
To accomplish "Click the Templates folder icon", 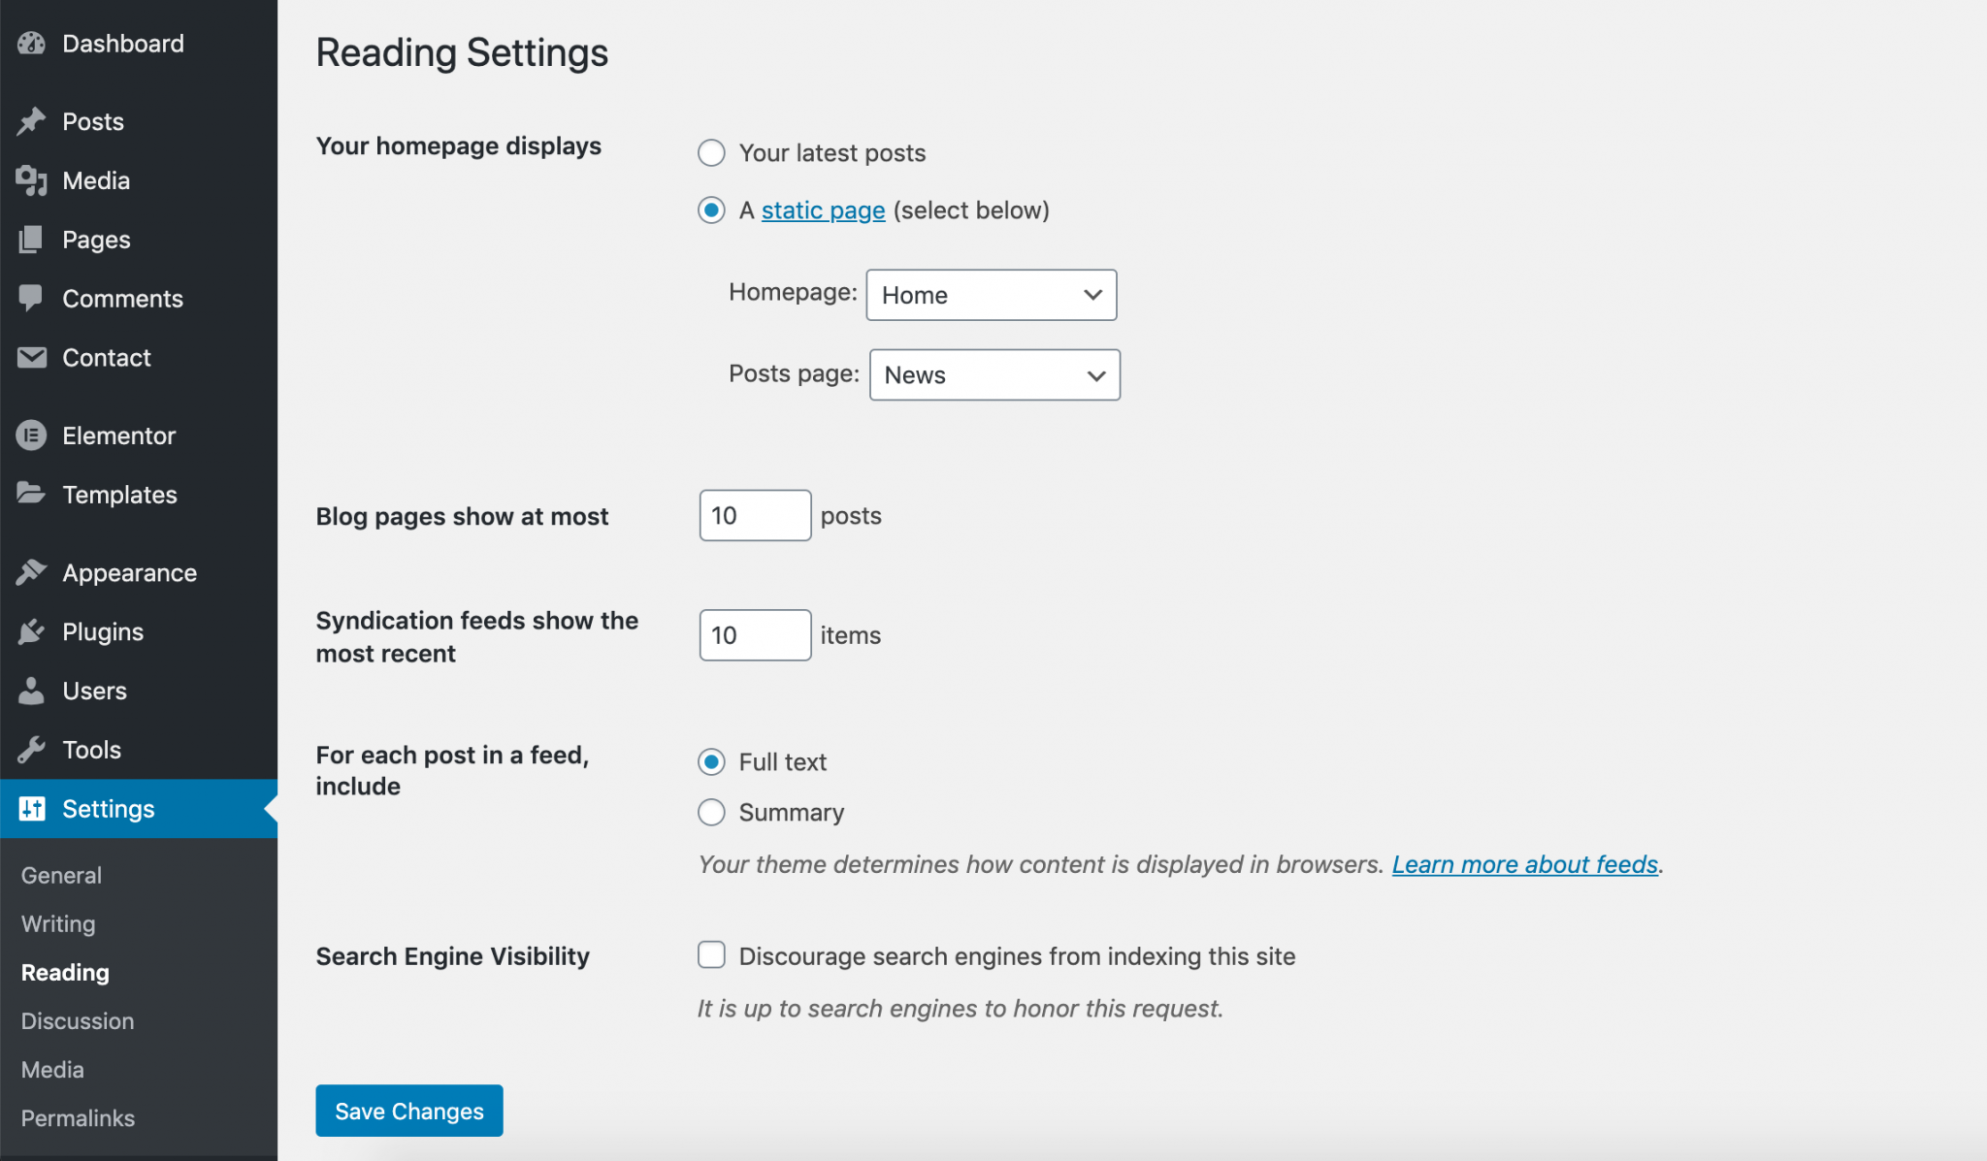I will point(31,494).
